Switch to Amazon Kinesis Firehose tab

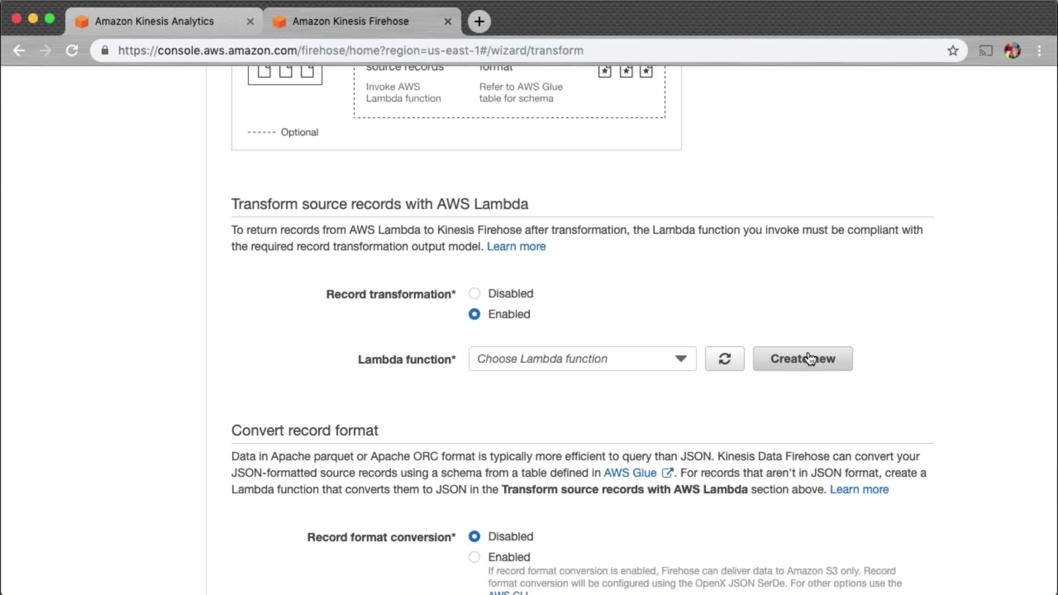tap(350, 21)
